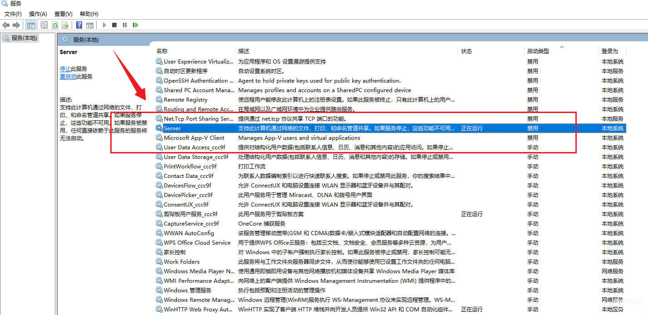Click the 正在运行 status of Server row
Screen dimensions: 648x315
coord(472,128)
